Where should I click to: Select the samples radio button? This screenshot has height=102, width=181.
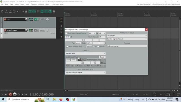pyautogui.click(x=98, y=47)
